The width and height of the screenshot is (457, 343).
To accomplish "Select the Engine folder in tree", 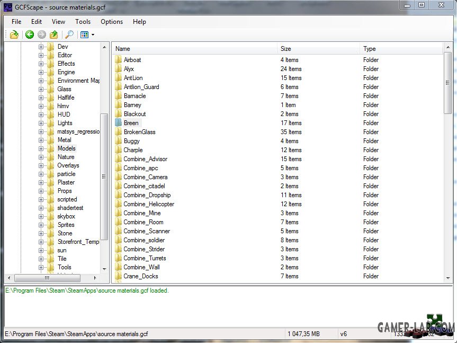I will point(66,72).
